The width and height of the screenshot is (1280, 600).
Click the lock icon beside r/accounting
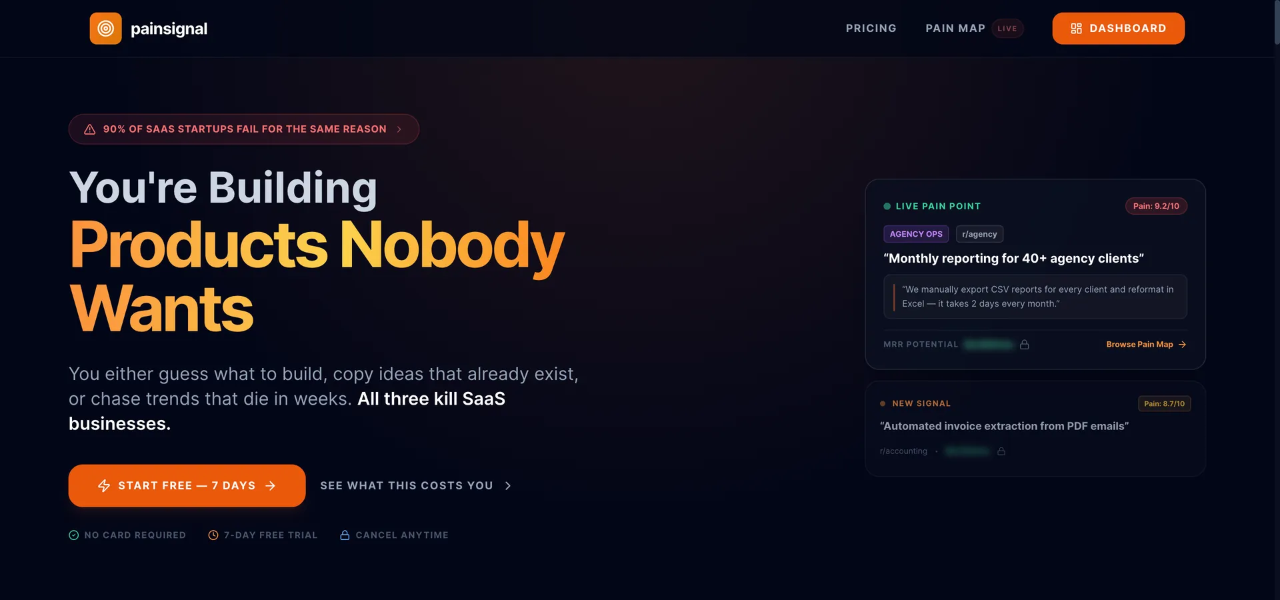coord(1001,451)
